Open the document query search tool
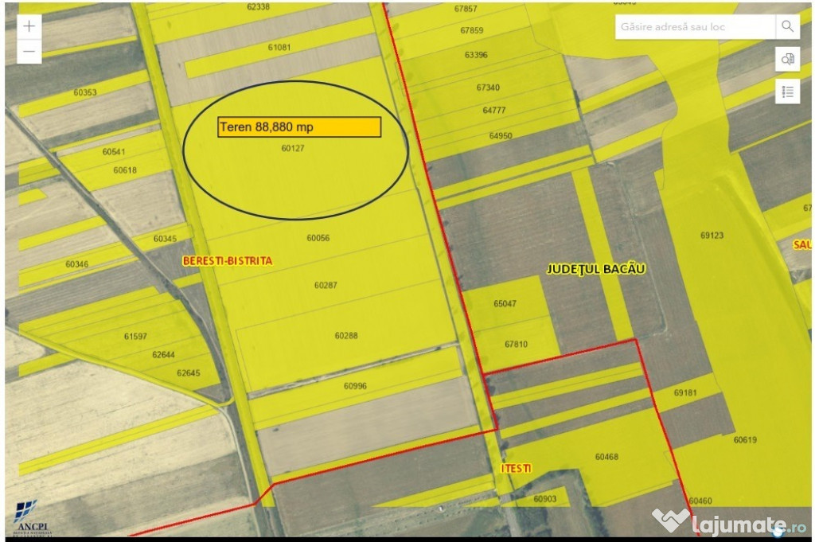 [x=787, y=59]
